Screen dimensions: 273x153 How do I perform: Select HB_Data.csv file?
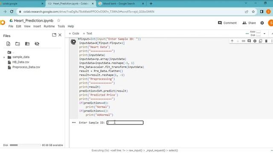click(x=21, y=62)
